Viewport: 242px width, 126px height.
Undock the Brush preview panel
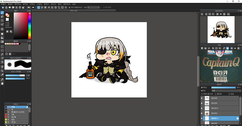pos(28,58)
